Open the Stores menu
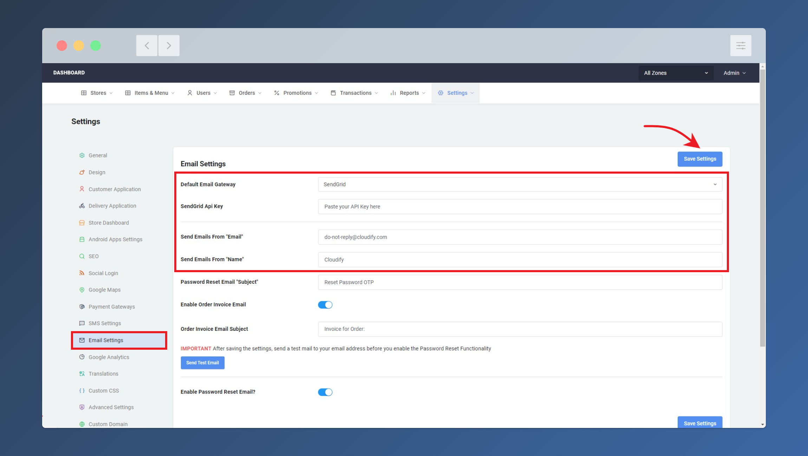This screenshot has width=808, height=456. click(x=97, y=93)
